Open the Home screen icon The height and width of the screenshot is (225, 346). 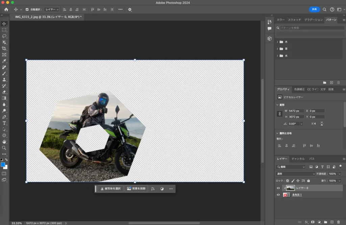(6, 9)
